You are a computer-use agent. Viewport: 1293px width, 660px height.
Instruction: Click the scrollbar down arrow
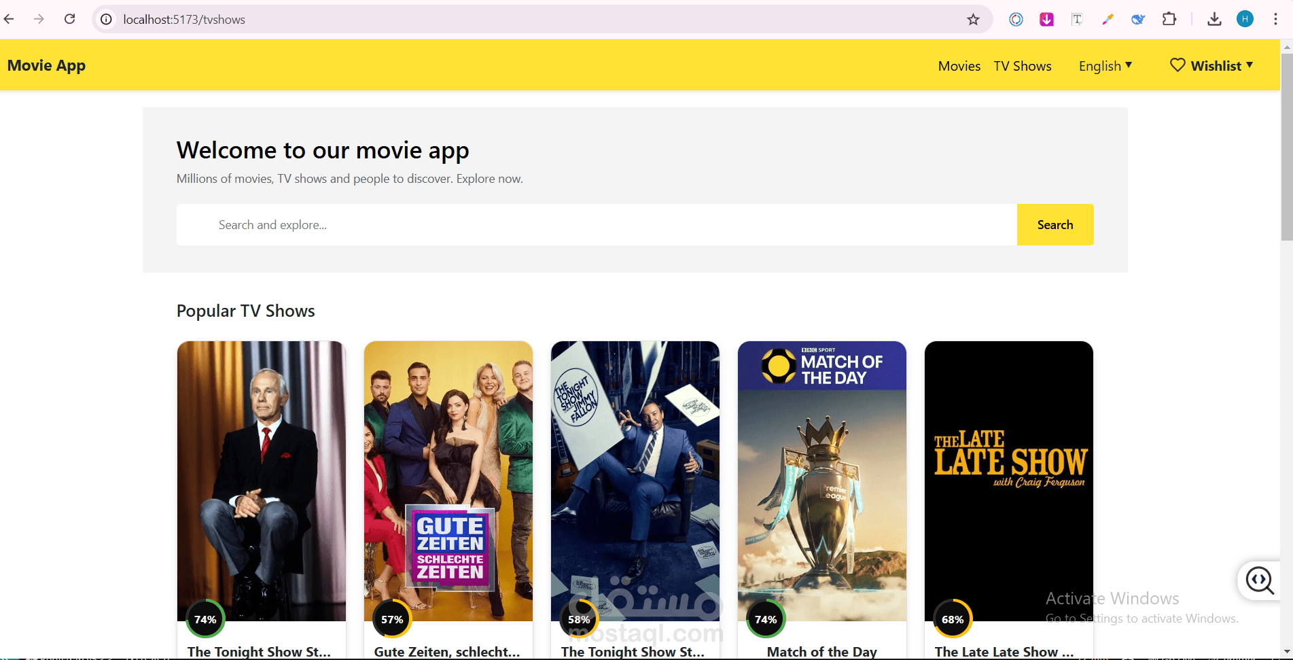(x=1287, y=652)
